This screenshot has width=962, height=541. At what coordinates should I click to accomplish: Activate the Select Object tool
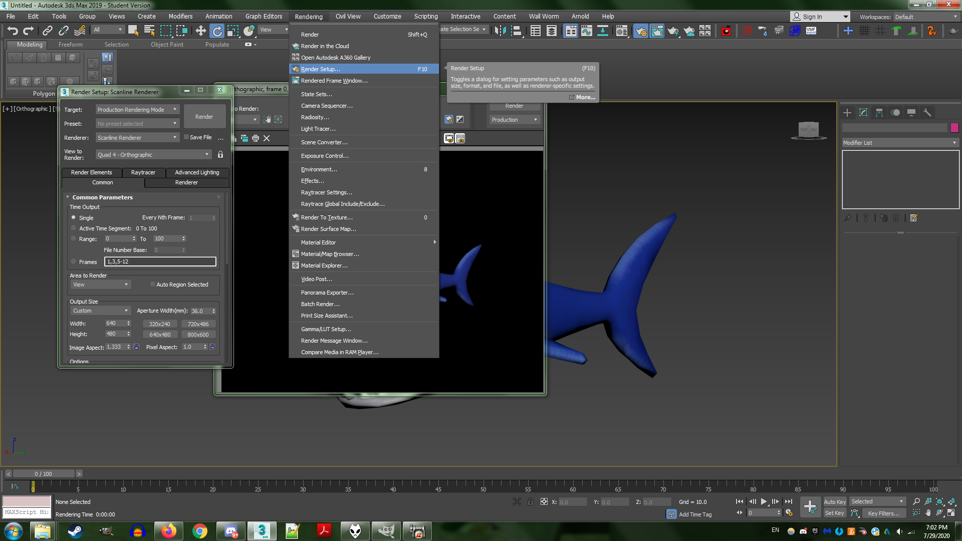[133, 31]
